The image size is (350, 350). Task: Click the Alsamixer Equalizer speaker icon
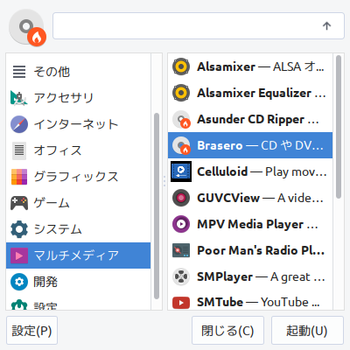181,93
